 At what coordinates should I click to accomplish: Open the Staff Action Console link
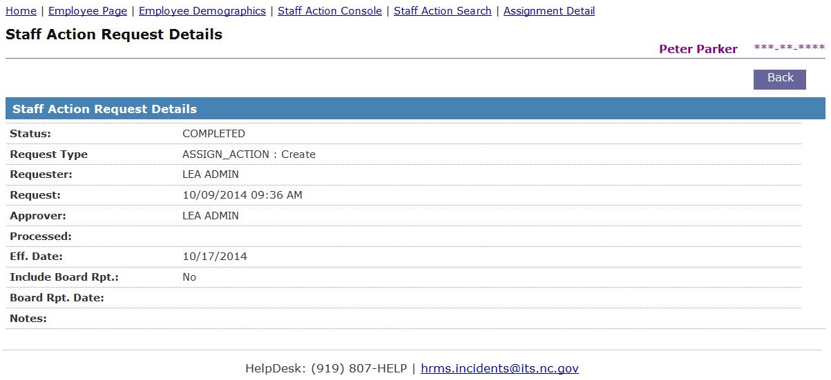[x=329, y=11]
